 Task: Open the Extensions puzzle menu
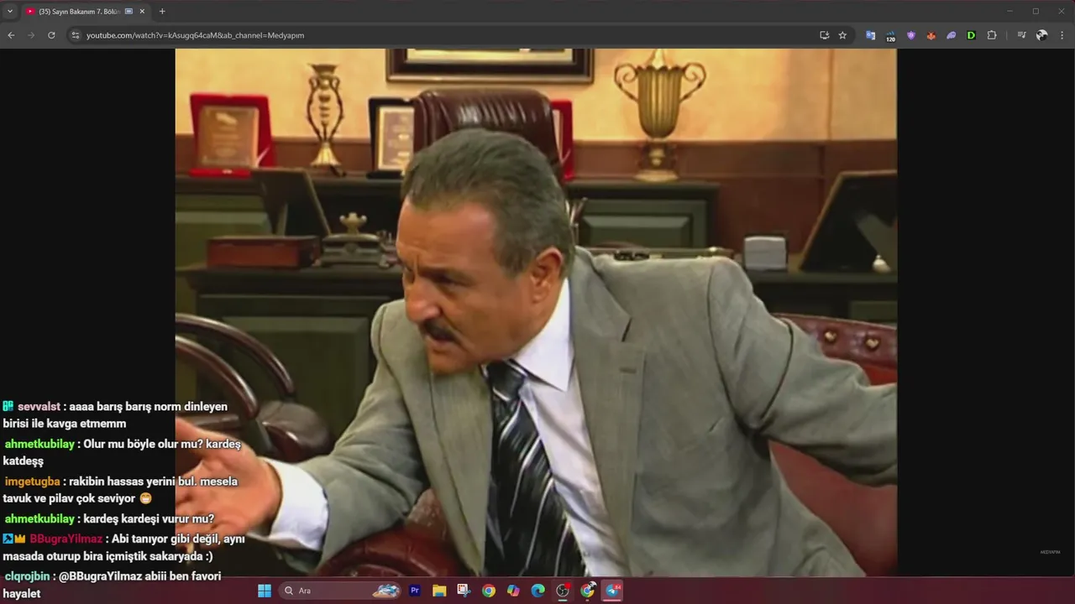[992, 35]
